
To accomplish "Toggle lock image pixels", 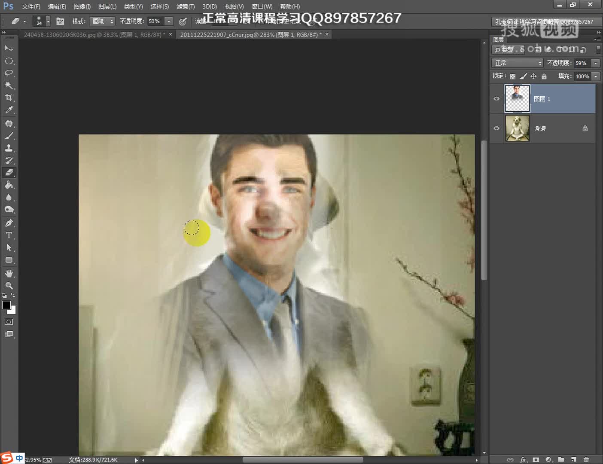I will pyautogui.click(x=523, y=76).
